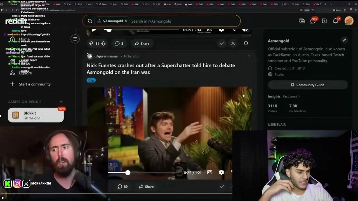
Task: Click the X icon in the stream overlay
Action: [26, 183]
